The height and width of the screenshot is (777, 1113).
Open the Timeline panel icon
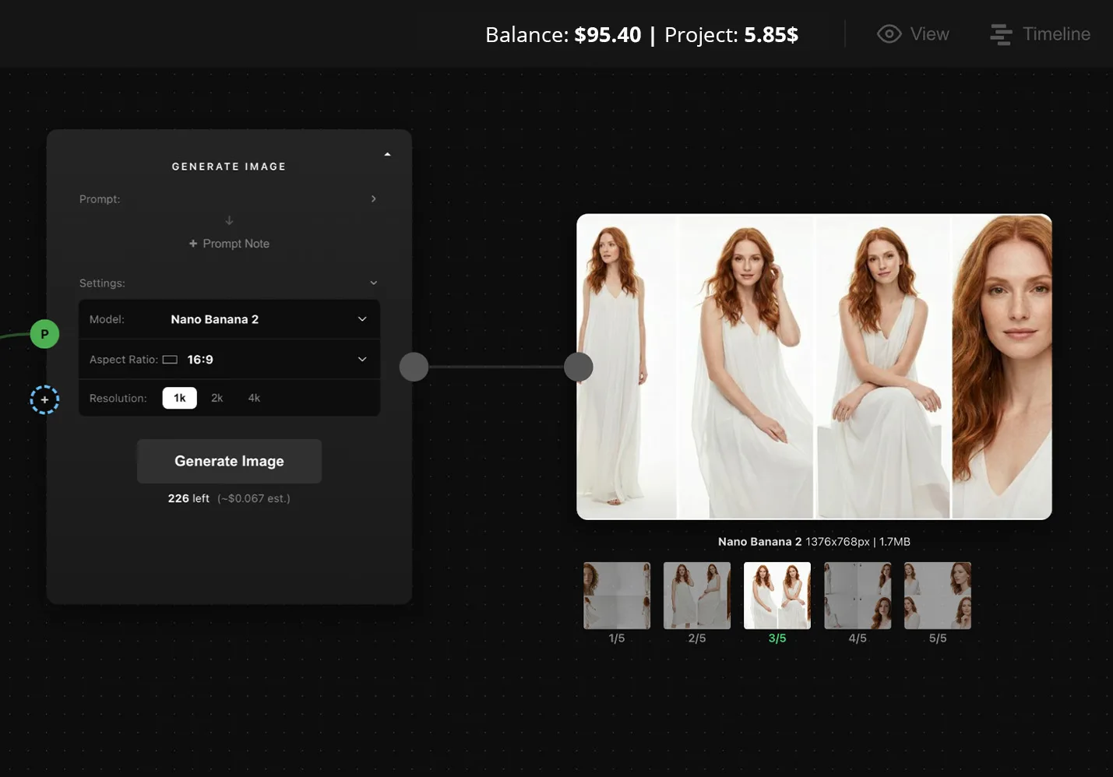tap(1001, 34)
